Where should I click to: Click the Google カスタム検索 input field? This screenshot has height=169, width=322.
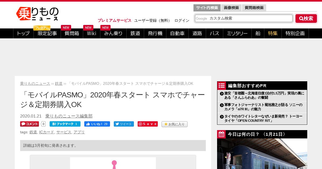[x=244, y=18]
